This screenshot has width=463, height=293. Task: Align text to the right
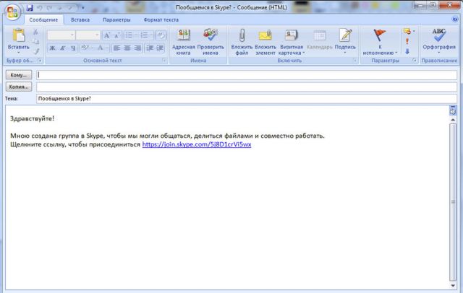coord(137,48)
